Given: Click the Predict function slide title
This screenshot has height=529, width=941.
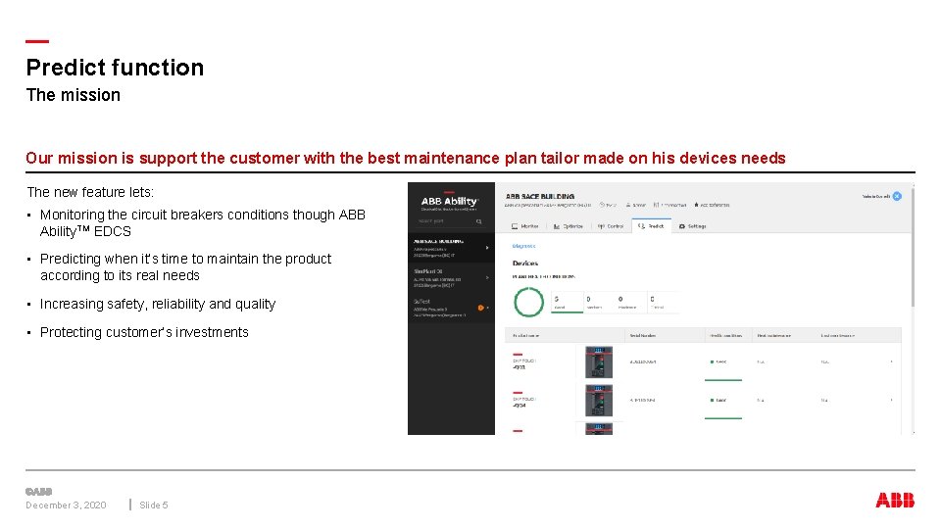Looking at the screenshot, I should coord(115,68).
